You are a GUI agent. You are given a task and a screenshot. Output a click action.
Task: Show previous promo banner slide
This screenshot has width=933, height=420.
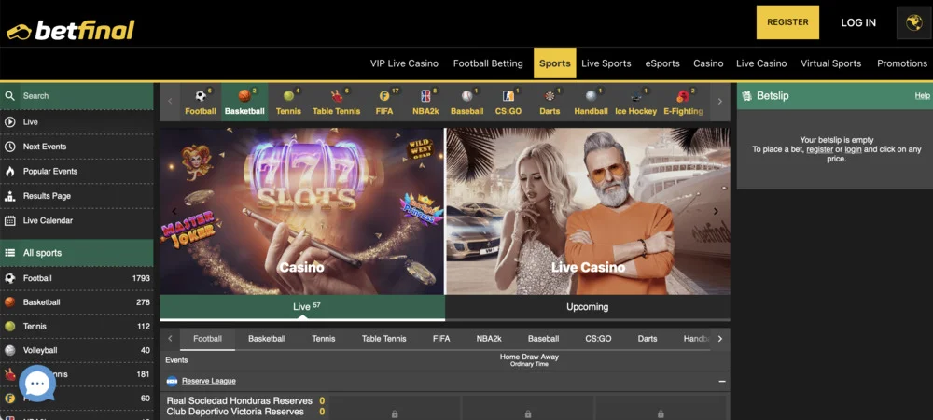click(174, 211)
